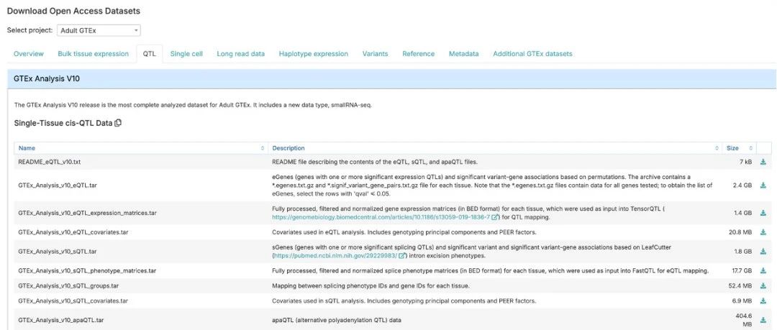Image resolution: width=777 pixels, height=330 pixels.
Task: Follow the genomebiology.biomedcentral.com TensorQTL article link
Action: [x=381, y=218]
